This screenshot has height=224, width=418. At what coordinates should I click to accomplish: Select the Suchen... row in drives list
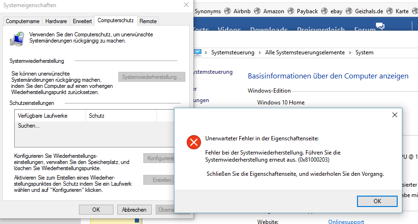coord(95,126)
